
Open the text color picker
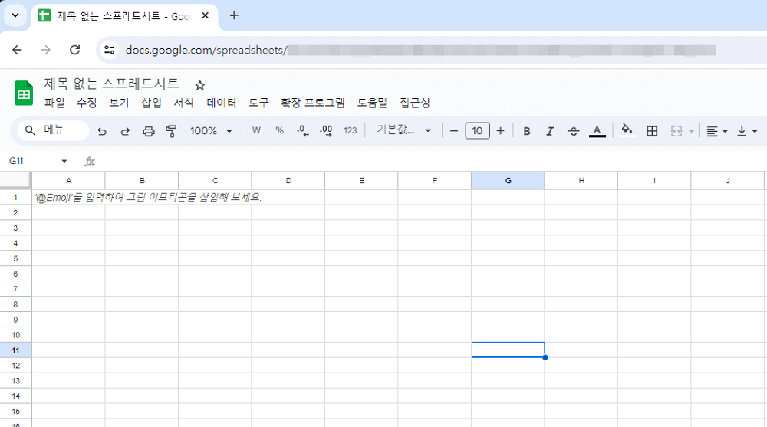[597, 131]
